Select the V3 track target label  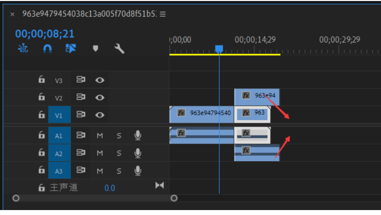[58, 81]
